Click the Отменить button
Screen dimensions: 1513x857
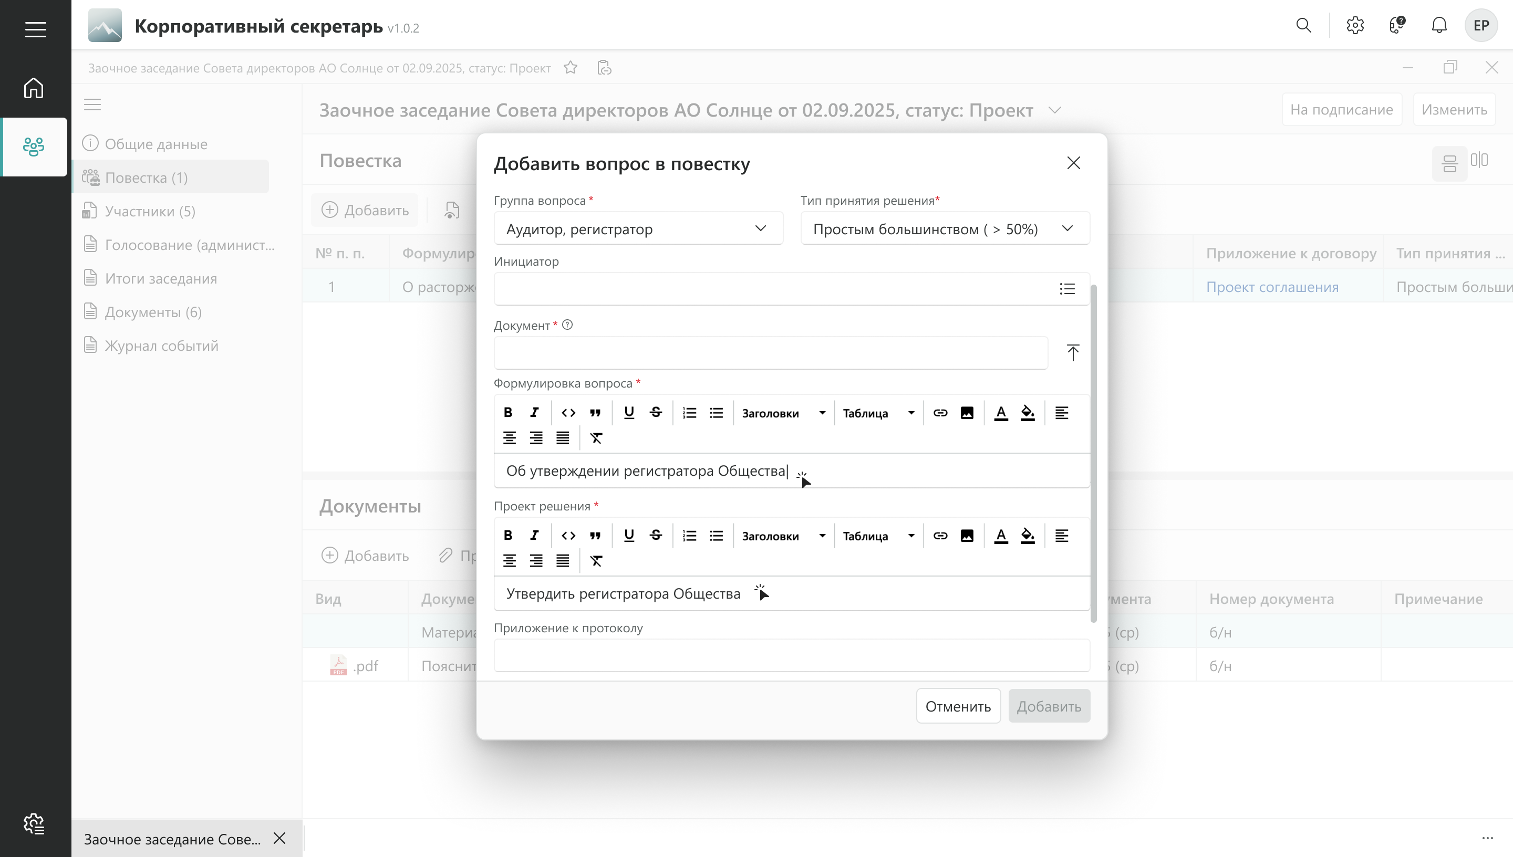coord(958,706)
